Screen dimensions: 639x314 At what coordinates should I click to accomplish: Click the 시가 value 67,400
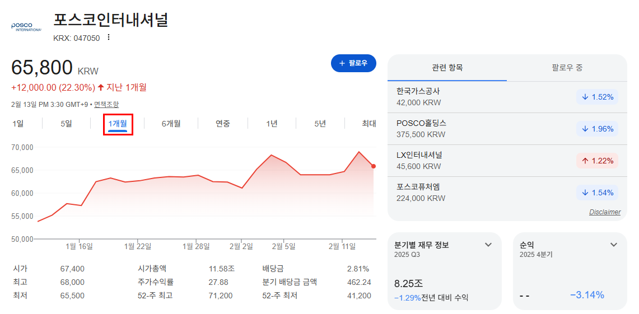pos(72,269)
